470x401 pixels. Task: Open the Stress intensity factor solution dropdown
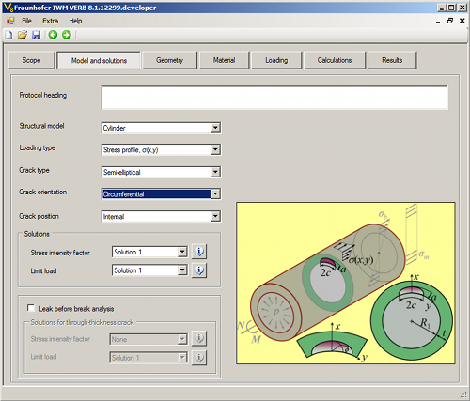pos(182,252)
